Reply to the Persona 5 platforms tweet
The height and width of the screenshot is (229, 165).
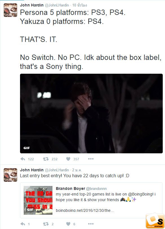23,159
